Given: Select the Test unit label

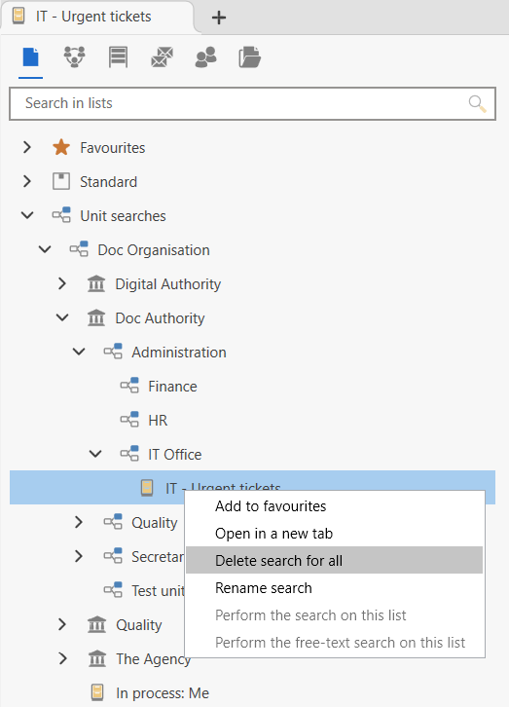Looking at the screenshot, I should pyautogui.click(x=158, y=591).
